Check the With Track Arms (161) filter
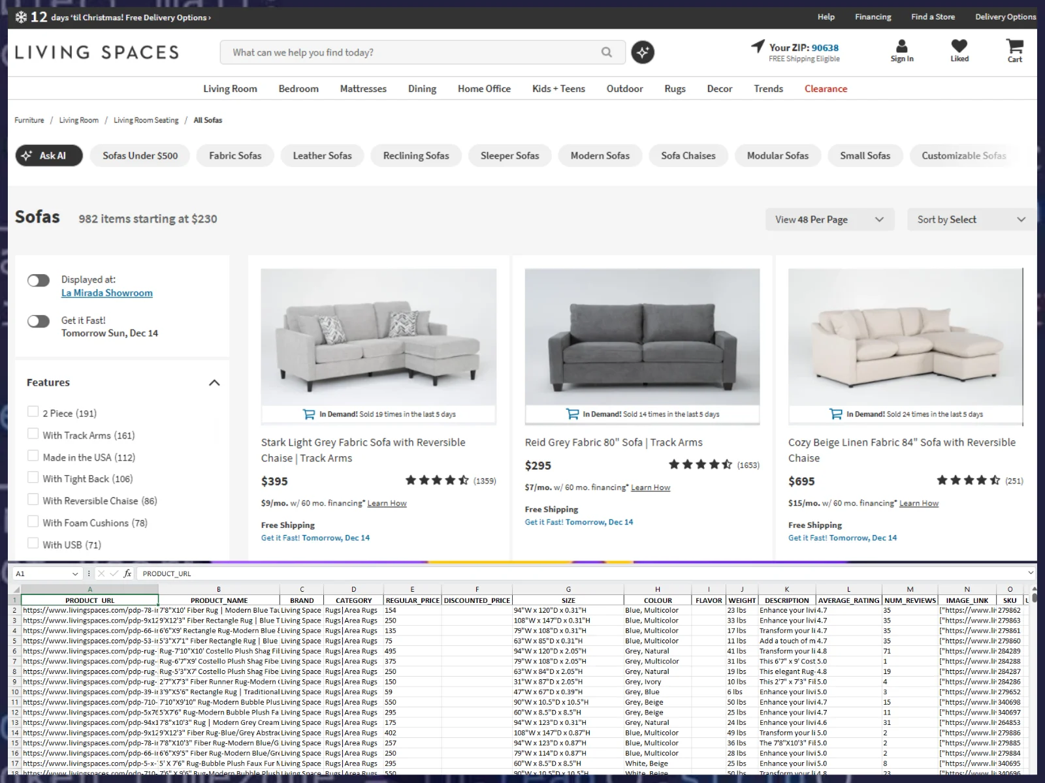This screenshot has width=1045, height=783. point(33,434)
